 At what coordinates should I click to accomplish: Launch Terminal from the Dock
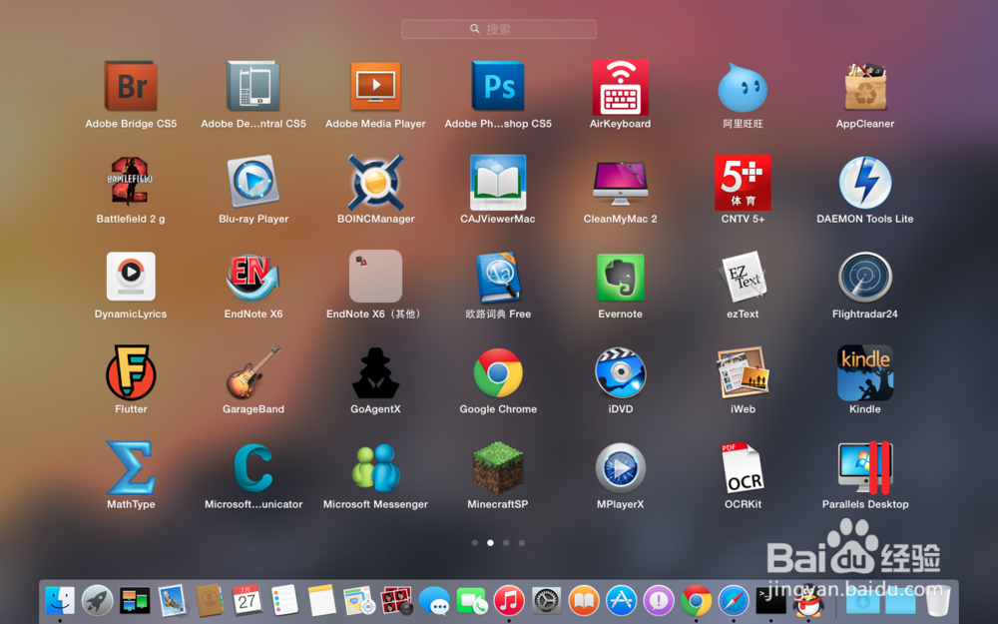click(x=770, y=601)
